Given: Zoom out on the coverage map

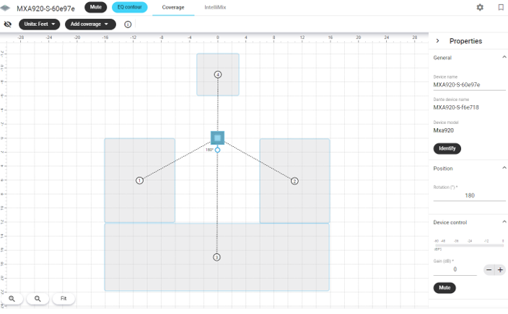Looking at the screenshot, I should point(38,298).
